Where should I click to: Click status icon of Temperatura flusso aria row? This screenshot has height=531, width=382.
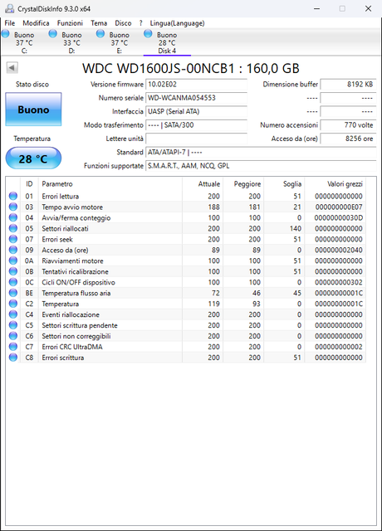tap(13, 293)
